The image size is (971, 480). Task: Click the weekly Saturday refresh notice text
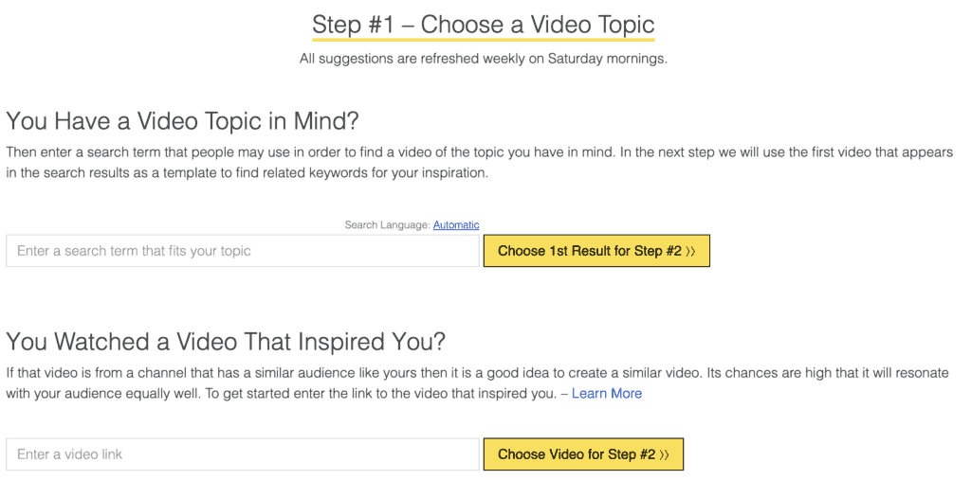[x=484, y=59]
